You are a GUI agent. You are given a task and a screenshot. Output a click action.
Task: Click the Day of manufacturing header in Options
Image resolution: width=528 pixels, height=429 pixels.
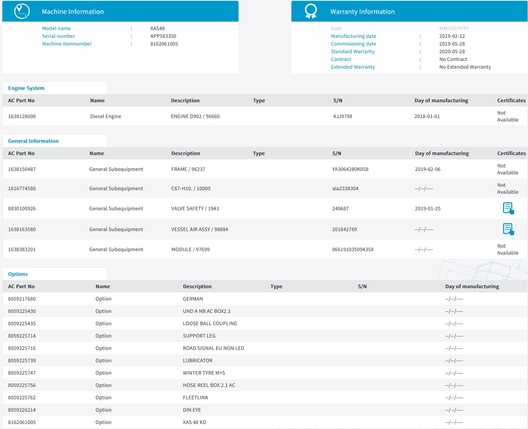coord(472,286)
